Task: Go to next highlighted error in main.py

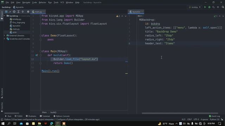Action: pos(126,16)
